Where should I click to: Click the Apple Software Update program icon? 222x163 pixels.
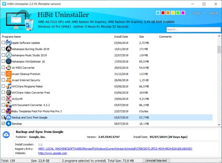pyautogui.click(x=9, y=43)
